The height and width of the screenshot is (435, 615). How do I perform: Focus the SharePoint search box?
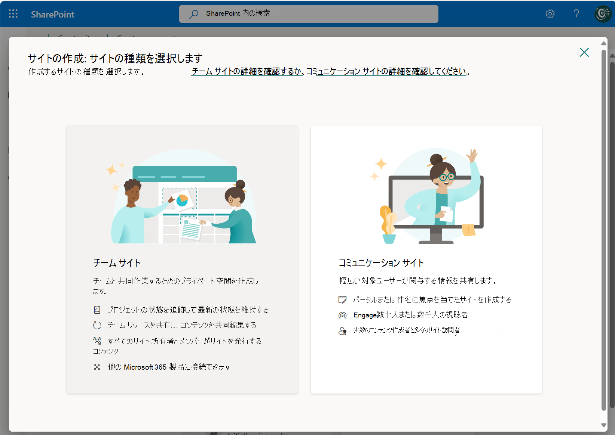[309, 14]
